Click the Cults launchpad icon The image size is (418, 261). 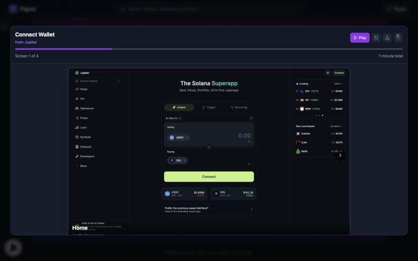click(298, 142)
